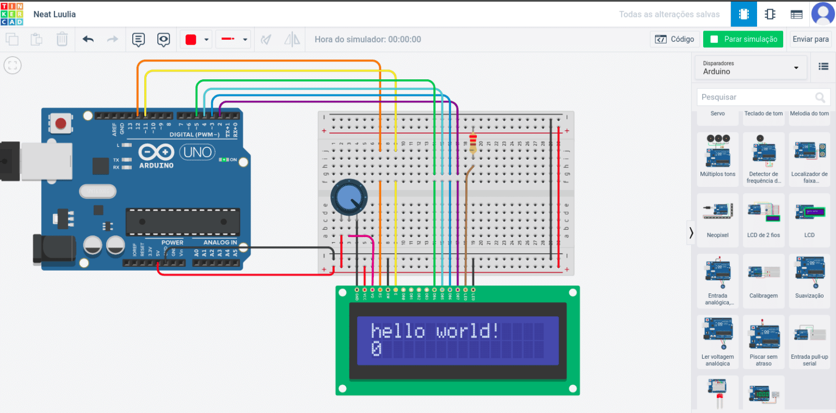The height and width of the screenshot is (413, 836).
Task: Switch to the schematic view tab
Action: pyautogui.click(x=770, y=15)
